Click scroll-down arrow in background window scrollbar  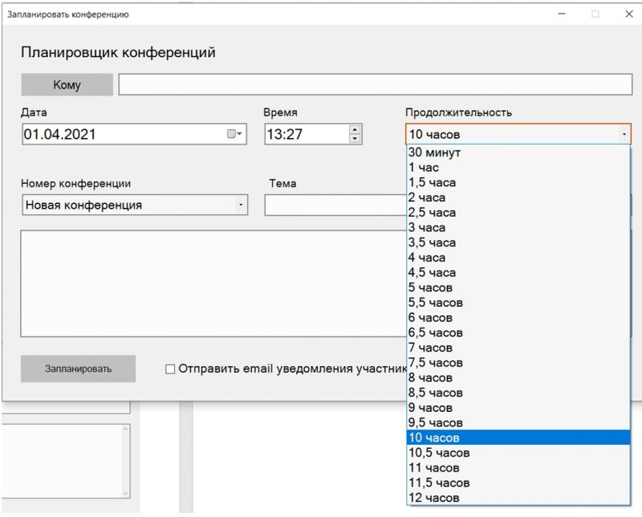tap(125, 493)
